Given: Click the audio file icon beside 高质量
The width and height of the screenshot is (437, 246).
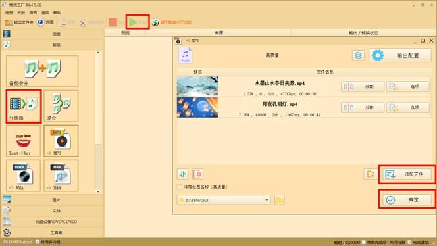Looking at the screenshot, I should tap(186, 55).
